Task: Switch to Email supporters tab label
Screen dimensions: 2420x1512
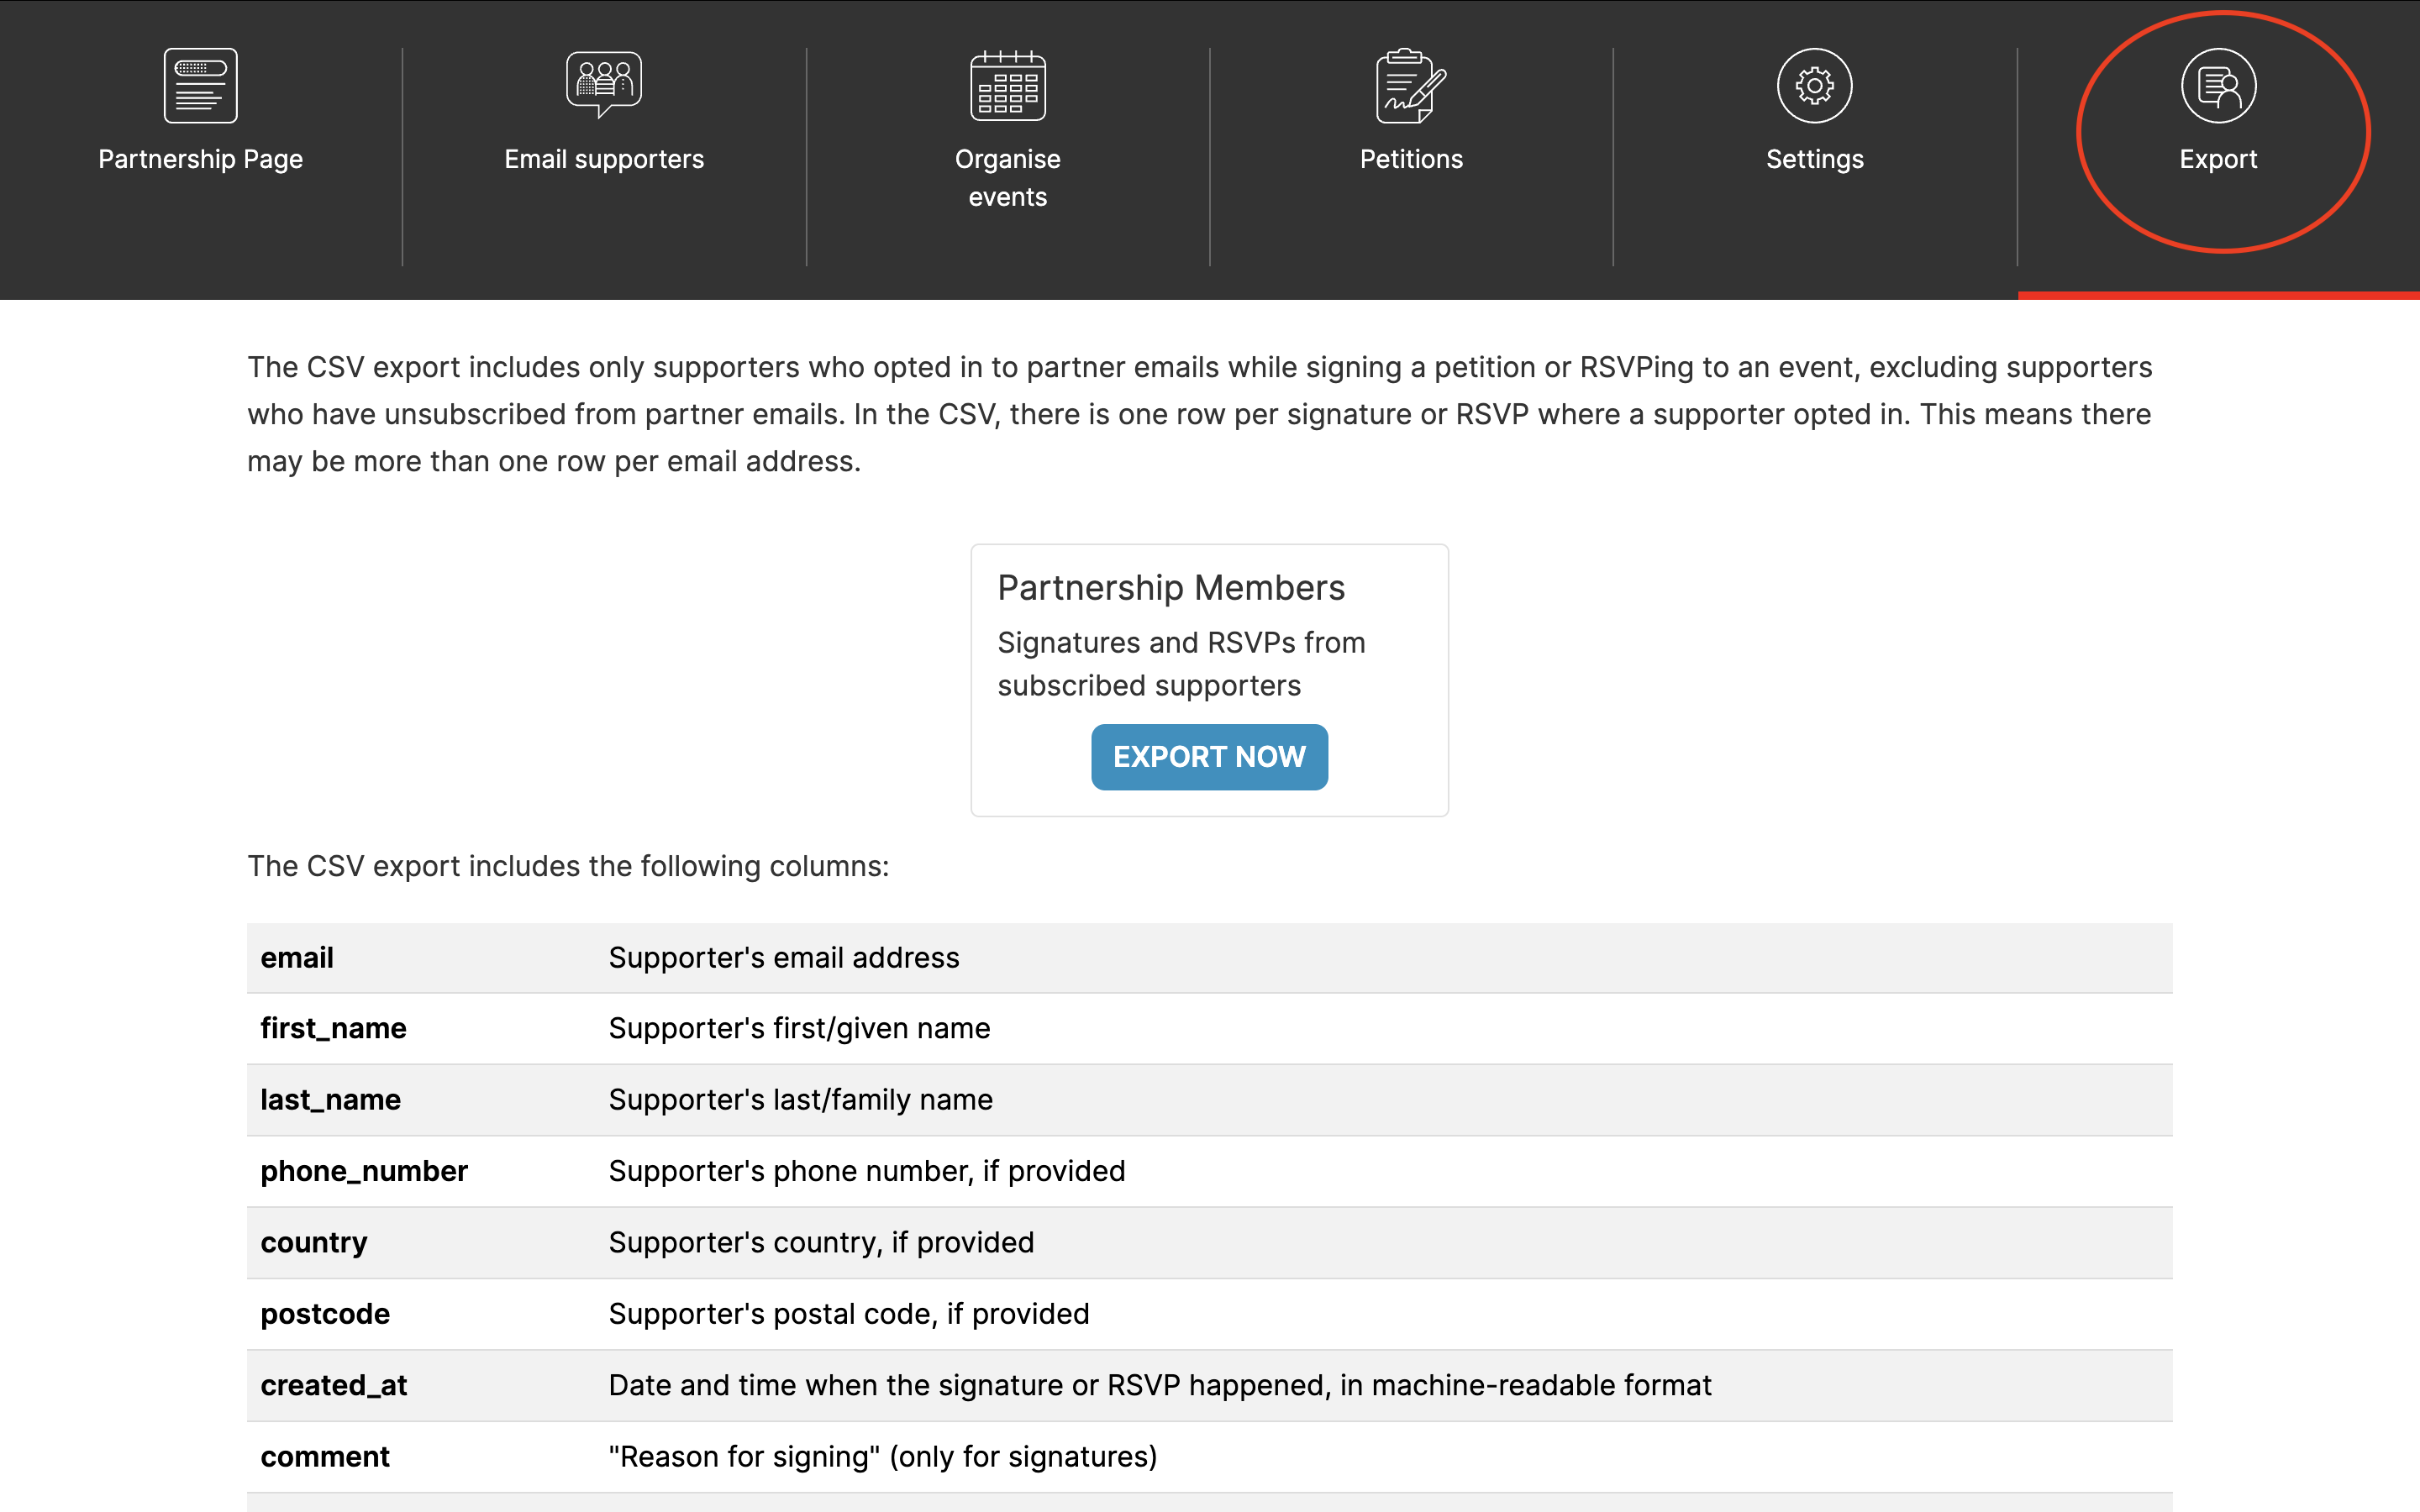Action: click(x=604, y=159)
